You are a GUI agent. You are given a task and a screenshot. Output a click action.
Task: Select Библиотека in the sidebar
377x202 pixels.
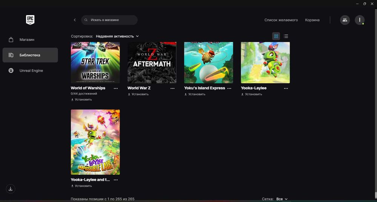point(30,55)
